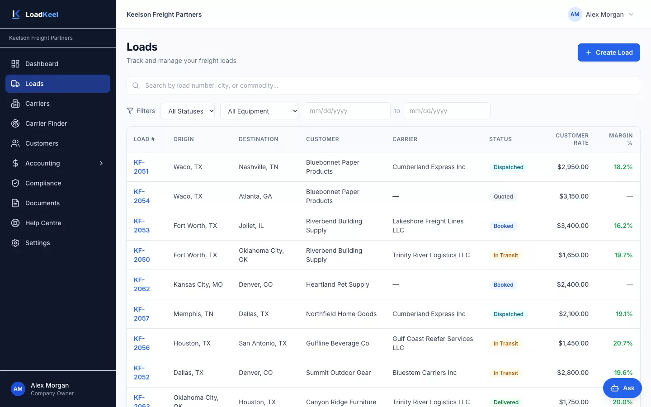
Task: Click the Dashboard grid icon
Action: (x=15, y=64)
